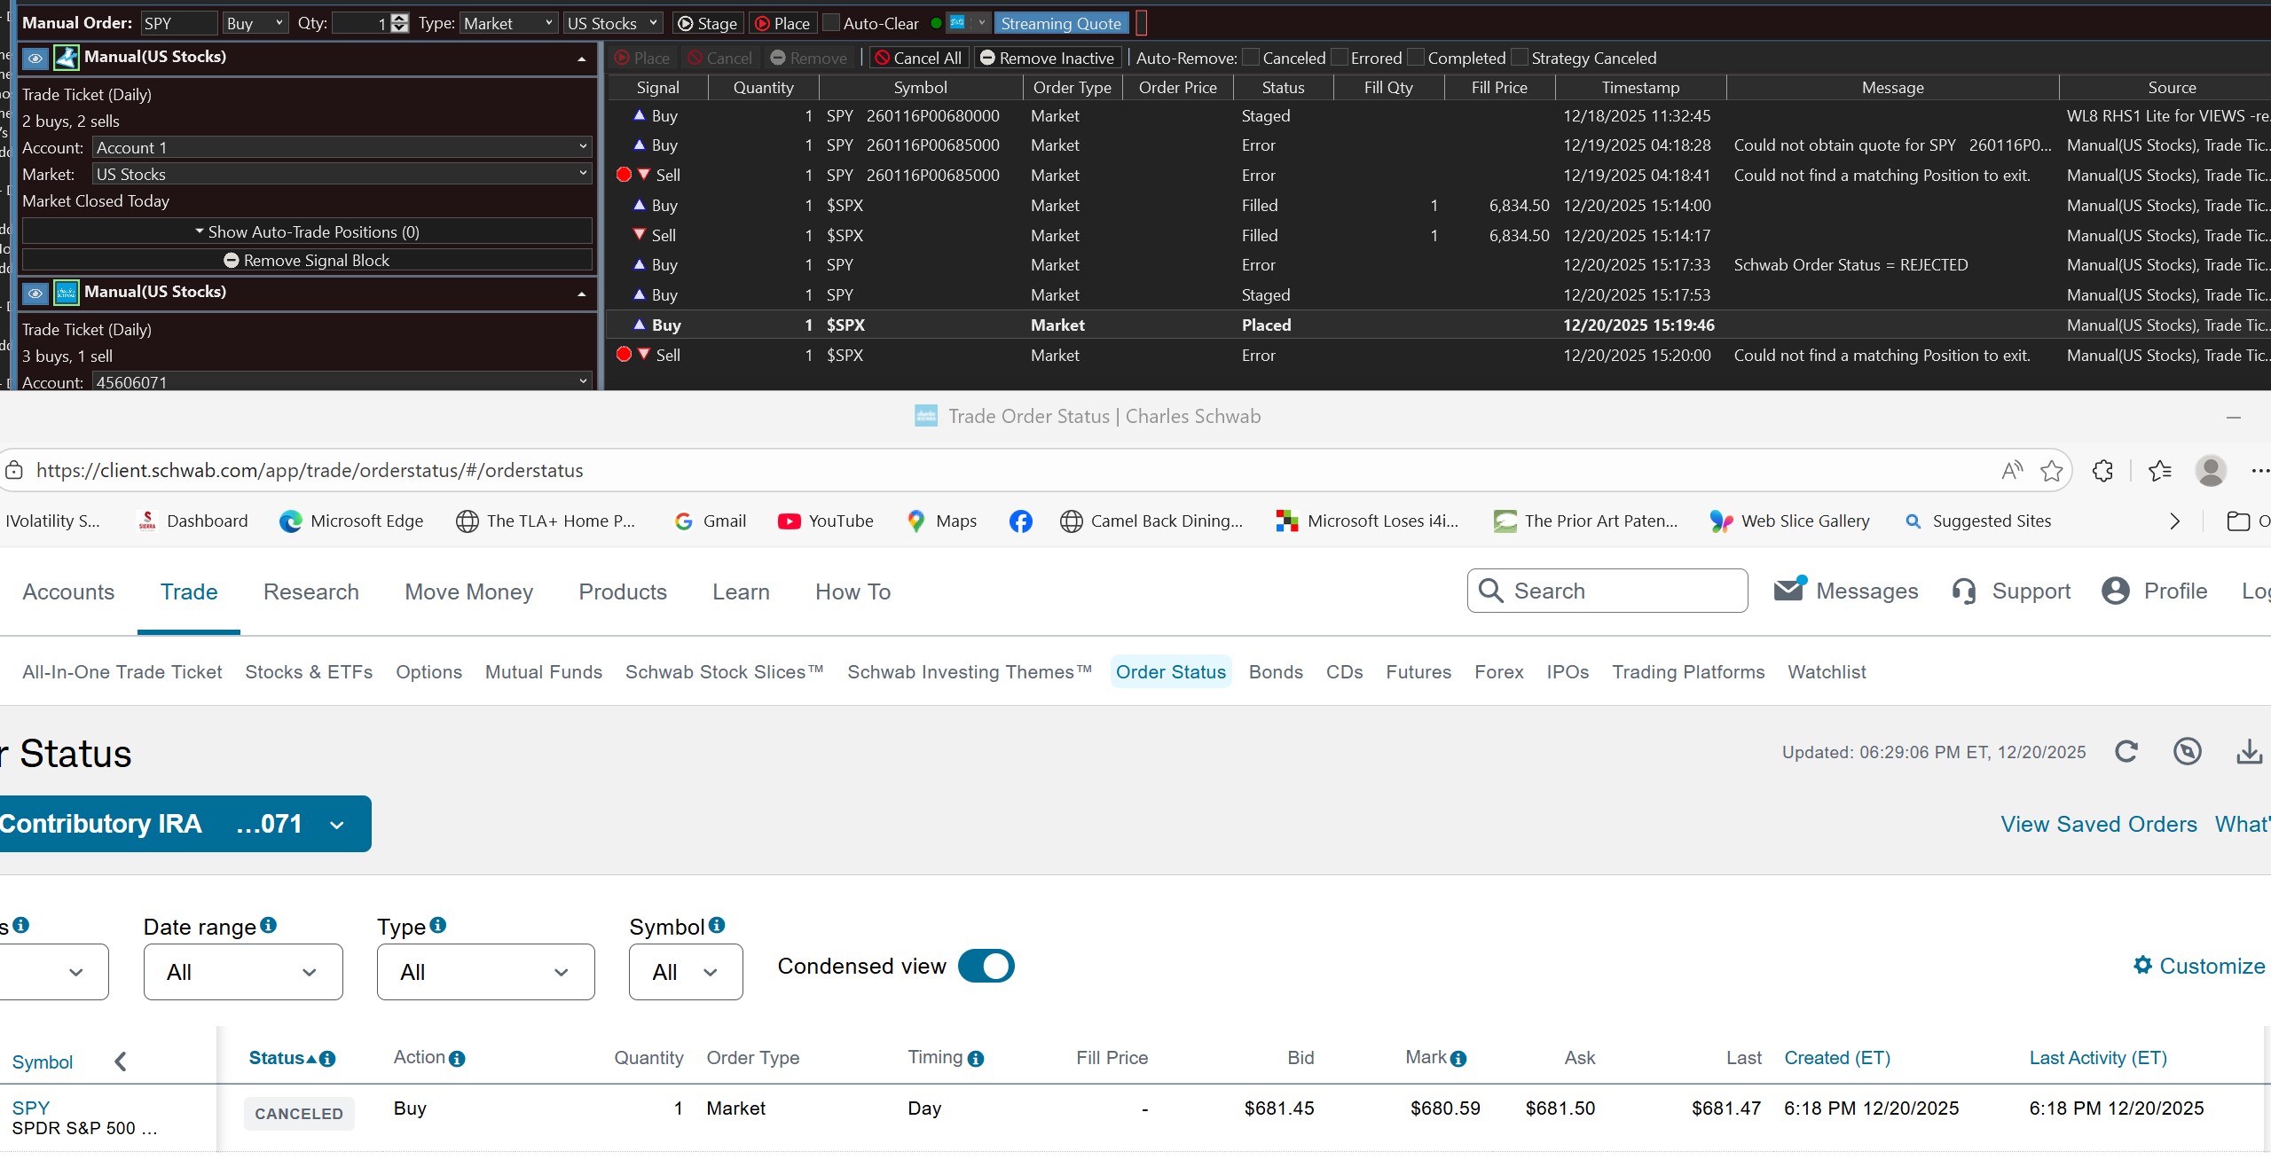Screen dimensions: 2271x1175
Task: Switch to Stocks & ETFs tab
Action: click(x=309, y=672)
